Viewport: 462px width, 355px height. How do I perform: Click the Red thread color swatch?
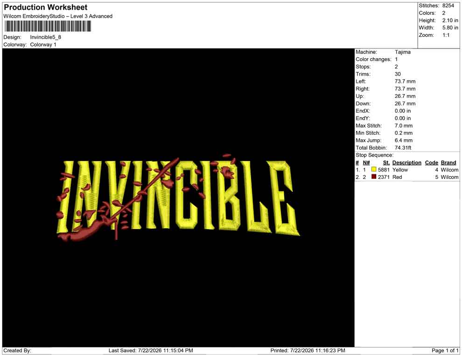tap(374, 177)
